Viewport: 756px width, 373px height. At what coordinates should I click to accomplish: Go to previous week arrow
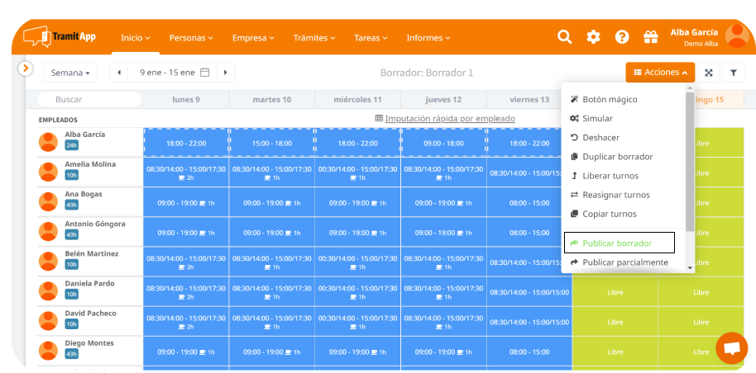(x=119, y=73)
